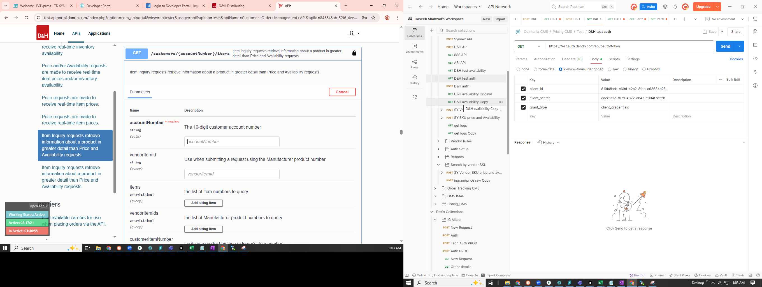Click Find and replace in status bar

443,275
